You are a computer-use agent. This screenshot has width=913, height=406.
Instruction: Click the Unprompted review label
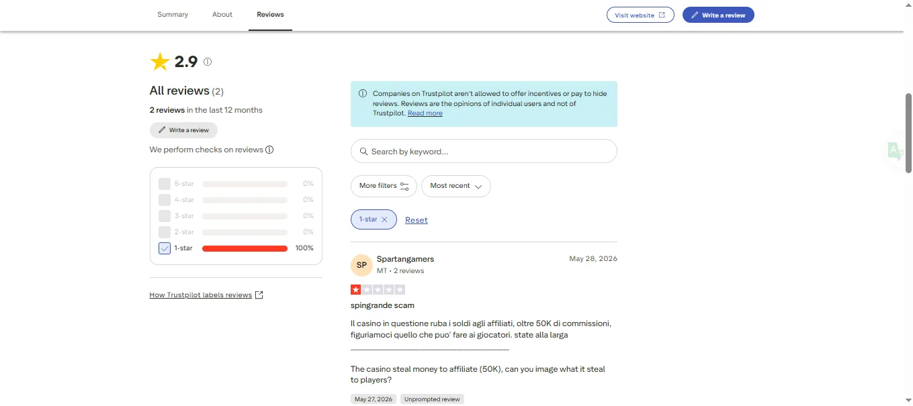[x=432, y=399]
